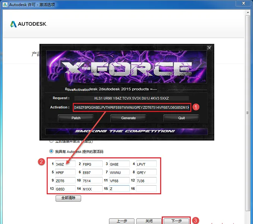Click activation code box 4 with LPVT
The height and width of the screenshot is (224, 253).
(146, 164)
